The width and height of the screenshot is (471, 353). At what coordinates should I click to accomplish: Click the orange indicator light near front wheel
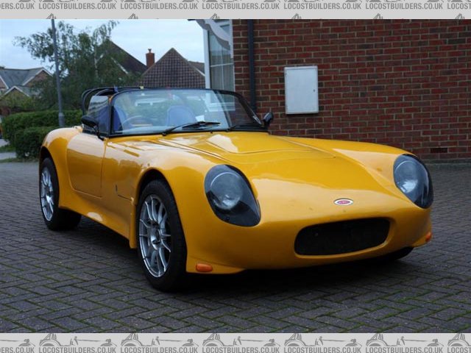pos(204,268)
